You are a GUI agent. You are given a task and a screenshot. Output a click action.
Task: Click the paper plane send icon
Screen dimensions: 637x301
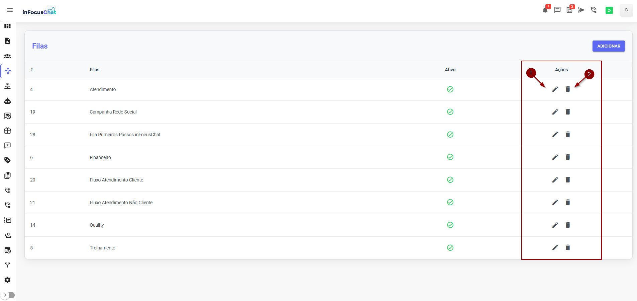(581, 10)
